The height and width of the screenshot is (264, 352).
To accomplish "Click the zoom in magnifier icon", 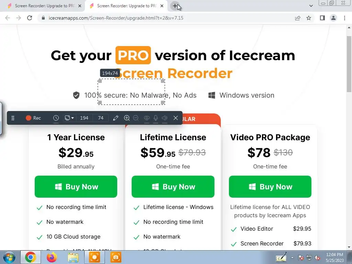I will pos(126,118).
